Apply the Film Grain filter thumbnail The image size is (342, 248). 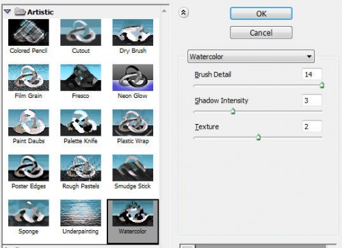coord(29,77)
